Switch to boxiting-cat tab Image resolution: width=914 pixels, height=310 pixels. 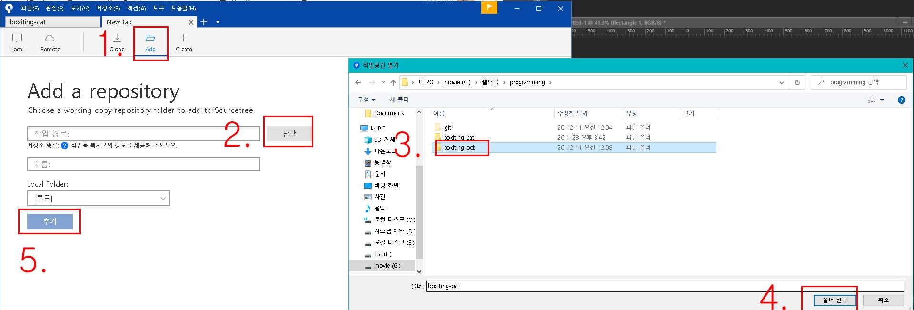[52, 22]
